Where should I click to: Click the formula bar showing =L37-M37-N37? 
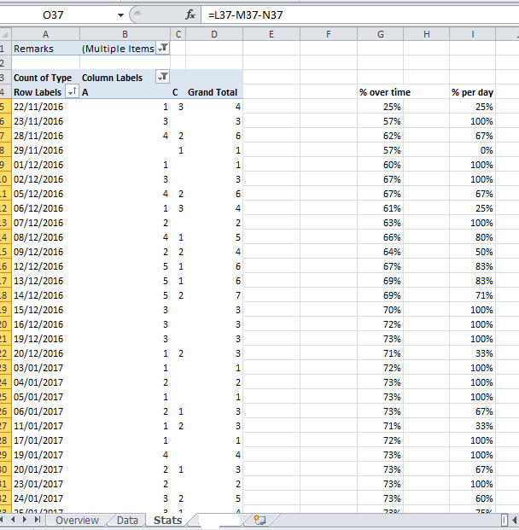tap(360, 15)
